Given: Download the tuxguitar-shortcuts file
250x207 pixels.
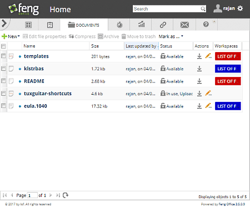Looking at the screenshot, I should 199,94.
